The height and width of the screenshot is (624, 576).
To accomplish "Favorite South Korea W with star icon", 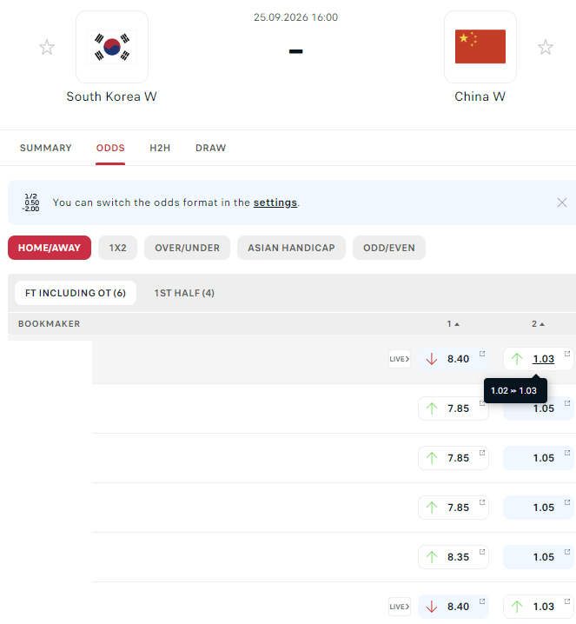I will (47, 47).
